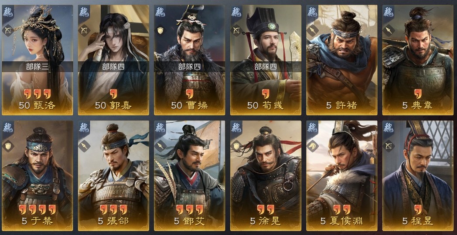Click the name text 50 郭嘉
457x235 pixels.
click(x=113, y=105)
